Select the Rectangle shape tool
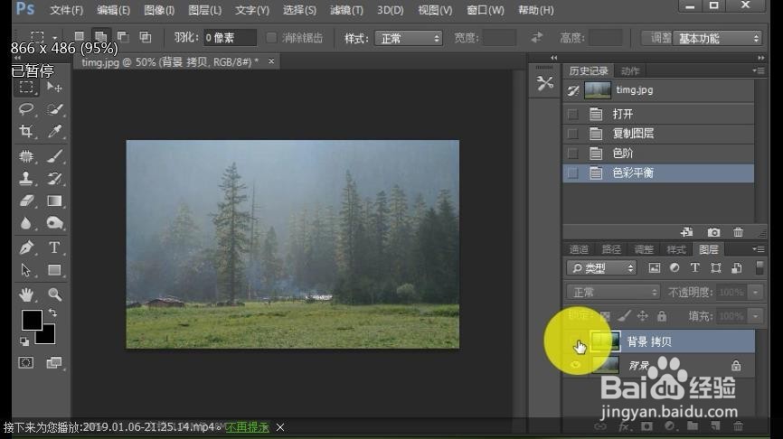The image size is (783, 439). pyautogui.click(x=54, y=270)
